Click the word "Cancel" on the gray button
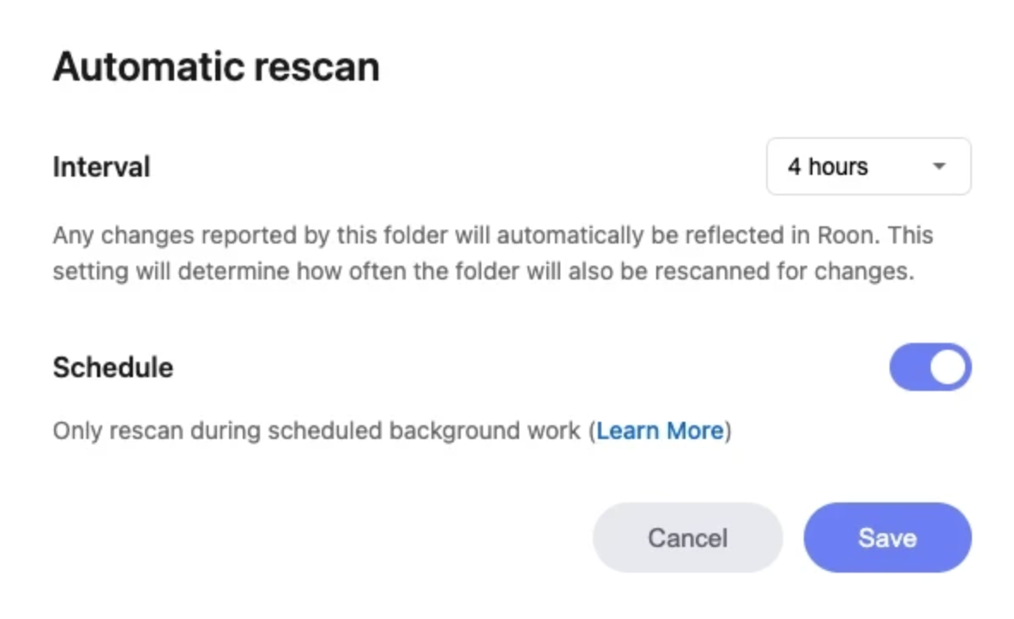The image size is (1014, 619). point(687,538)
